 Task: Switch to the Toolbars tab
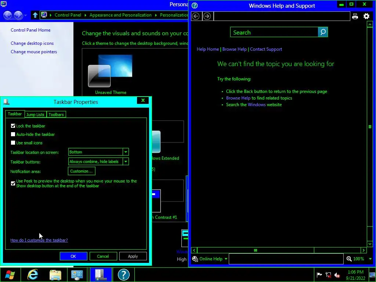[56, 115]
